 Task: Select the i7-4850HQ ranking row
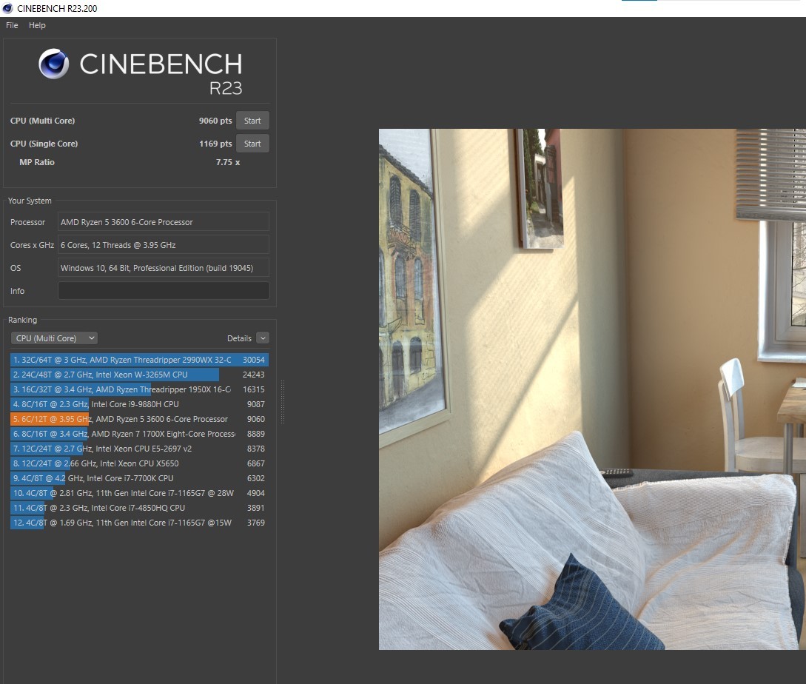click(139, 508)
